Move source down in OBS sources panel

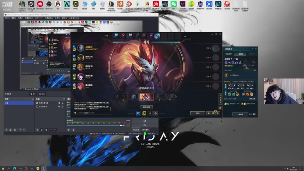(55, 130)
